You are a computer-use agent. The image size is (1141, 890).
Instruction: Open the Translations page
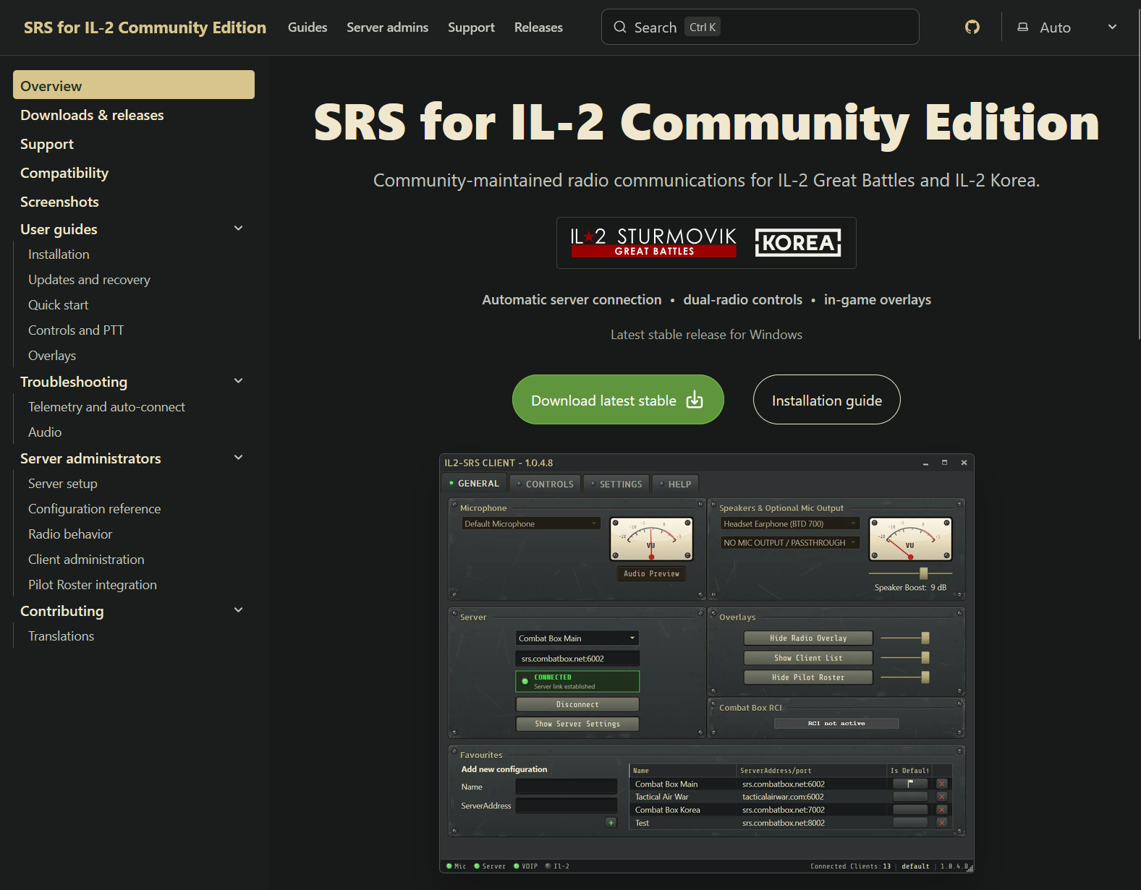pyautogui.click(x=61, y=636)
